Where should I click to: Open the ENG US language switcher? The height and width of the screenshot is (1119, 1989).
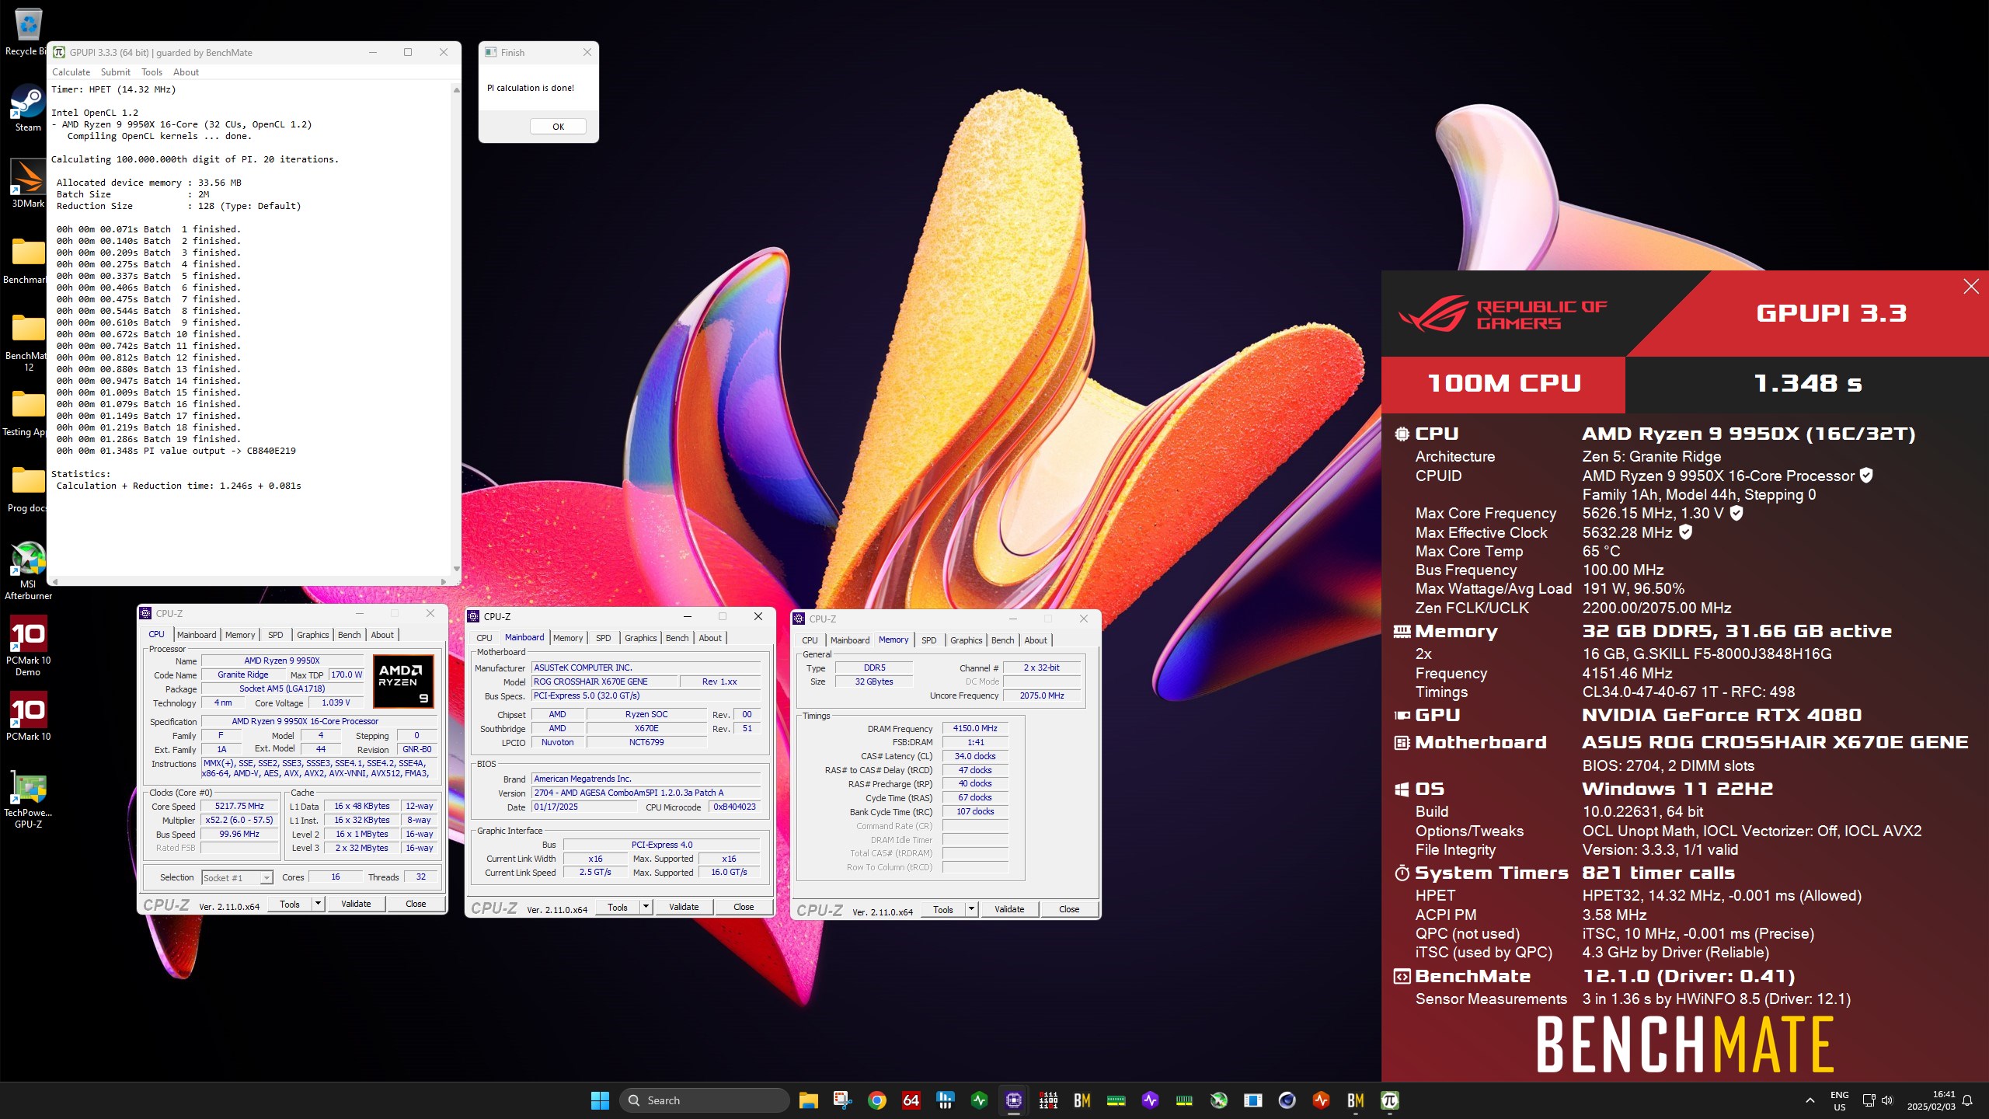click(x=1839, y=1100)
